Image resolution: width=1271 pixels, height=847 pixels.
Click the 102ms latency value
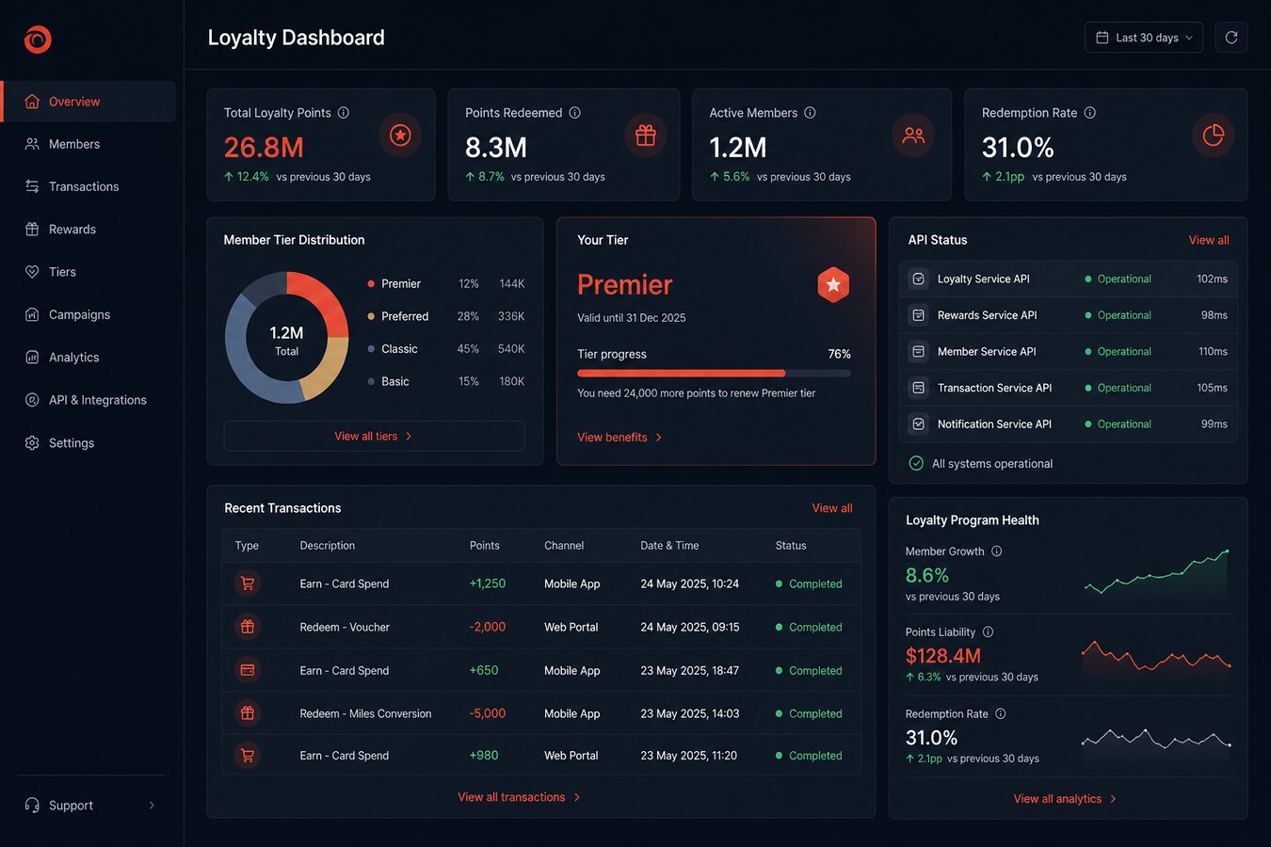click(x=1213, y=280)
